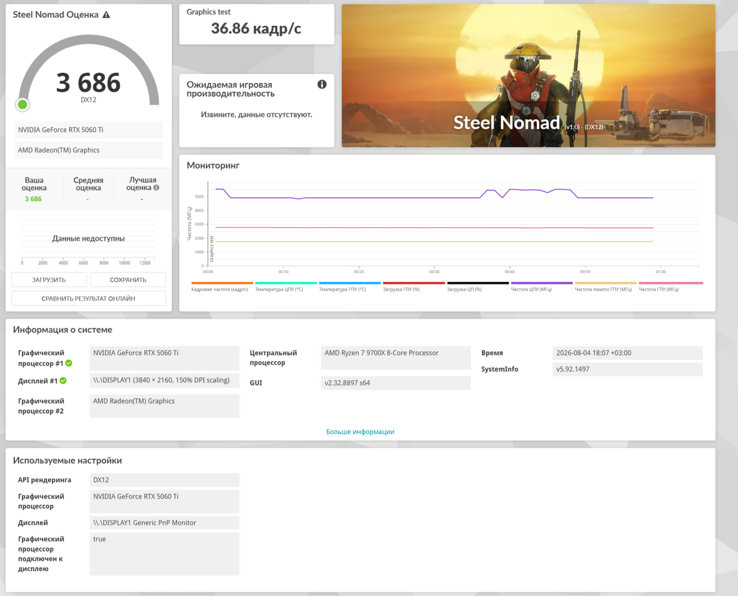738x596 pixels.
Task: Click the yellow Частота памяти ГПУ (МГц) legend swatch
Action: coord(605,283)
